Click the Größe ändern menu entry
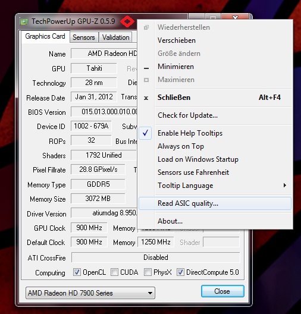 click(x=215, y=54)
